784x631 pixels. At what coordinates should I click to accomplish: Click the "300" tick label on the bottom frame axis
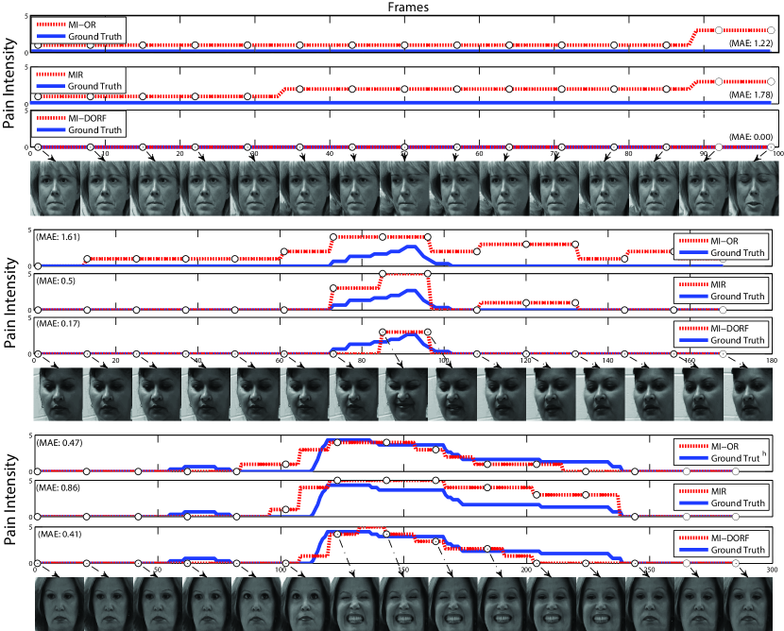click(x=772, y=570)
